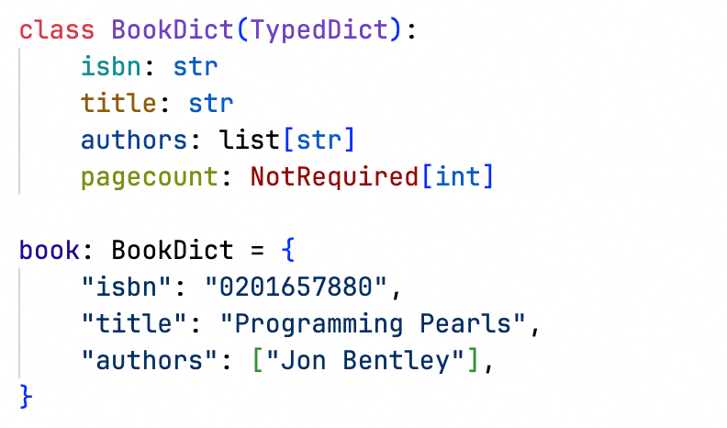Click the authors field name
Image resolution: width=727 pixels, height=428 pixels.
point(134,141)
